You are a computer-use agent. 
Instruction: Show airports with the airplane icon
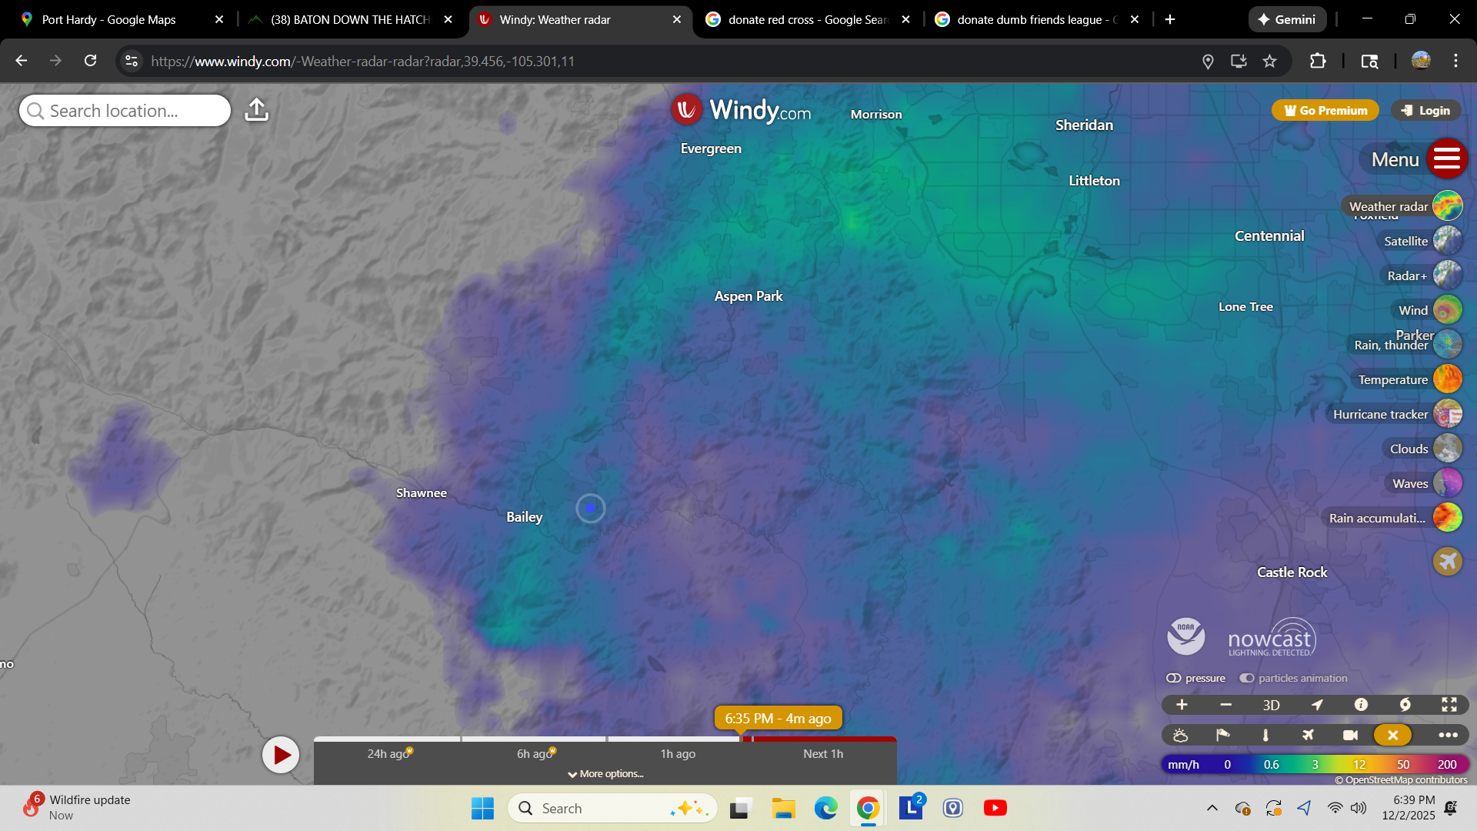(1308, 736)
